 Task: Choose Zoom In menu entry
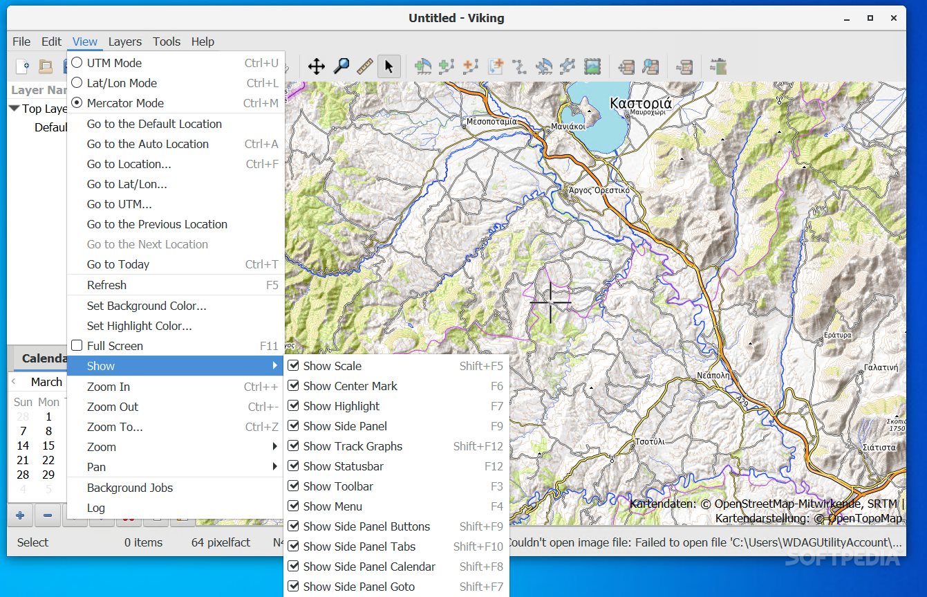click(x=176, y=387)
